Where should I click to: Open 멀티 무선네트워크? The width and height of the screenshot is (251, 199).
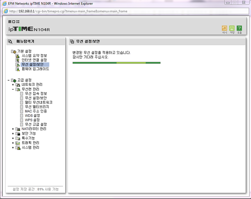coord(39,102)
